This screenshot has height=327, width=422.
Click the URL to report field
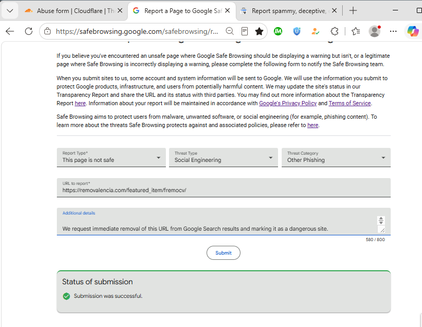click(224, 187)
